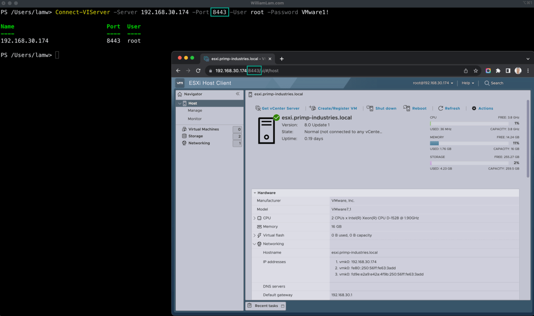
Task: Click the Refresh button
Action: 449,108
